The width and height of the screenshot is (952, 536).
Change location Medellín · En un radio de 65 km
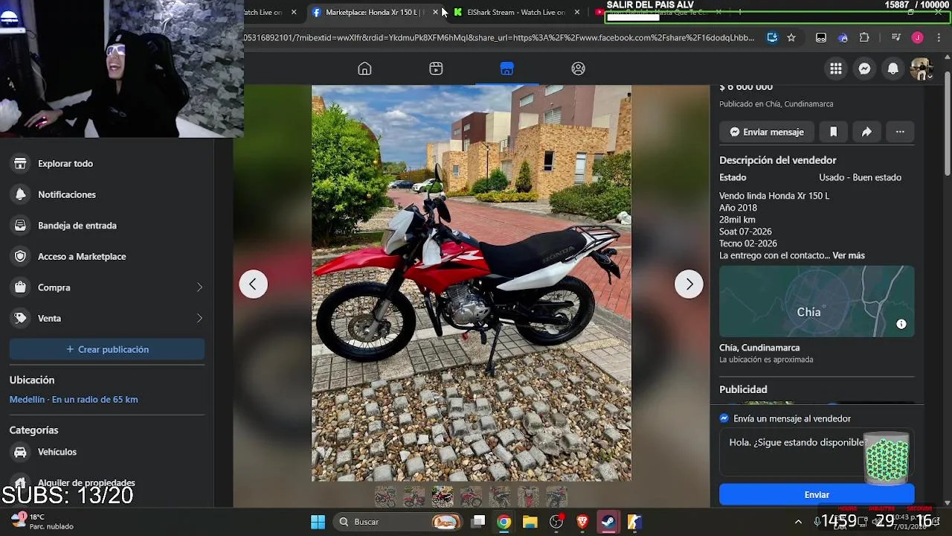74,400
